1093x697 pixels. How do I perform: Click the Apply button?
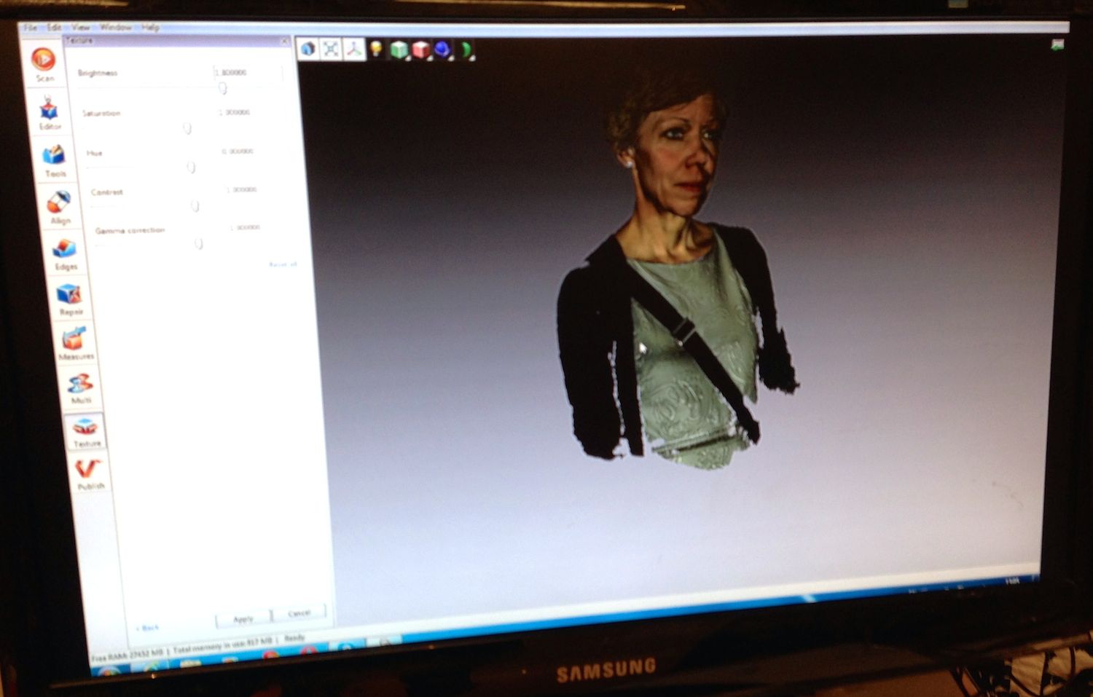point(243,618)
